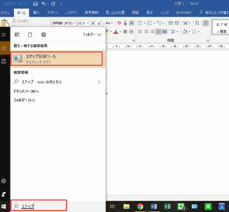The image size is (229, 212).
Task: Sort text with the A-Z sort icon
Action: coord(197,23)
